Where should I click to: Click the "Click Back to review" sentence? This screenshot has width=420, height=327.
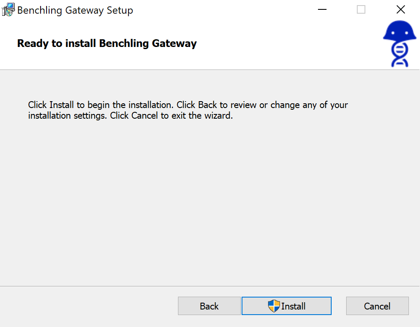click(239, 105)
